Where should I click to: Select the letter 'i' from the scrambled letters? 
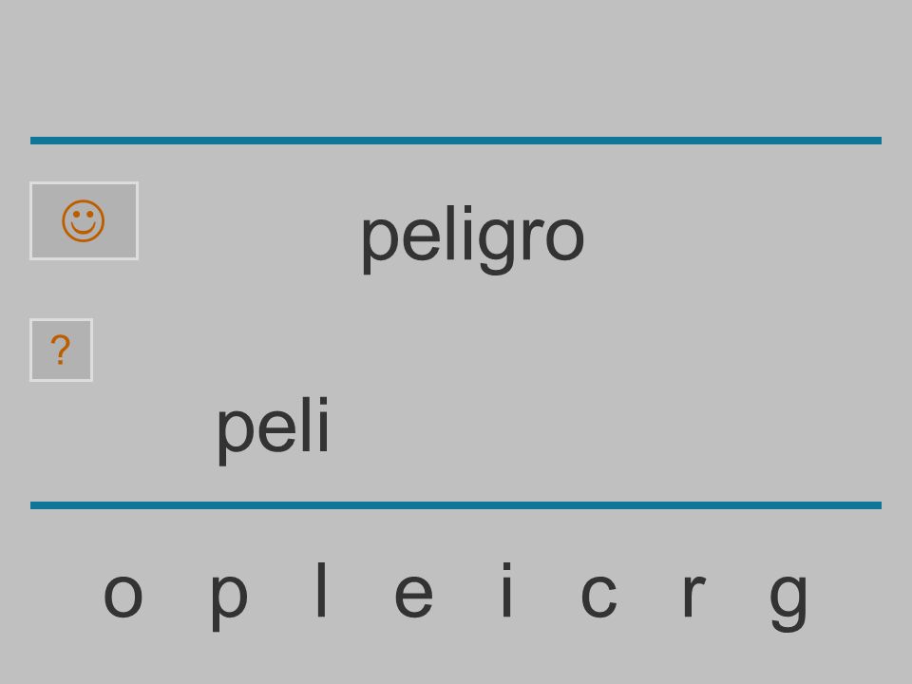(x=506, y=589)
